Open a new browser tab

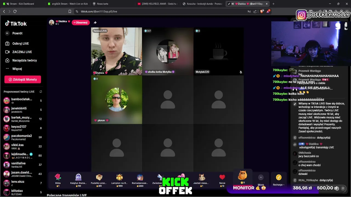coord(273,4)
